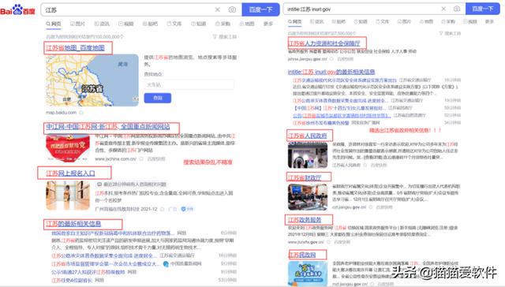
Task: Switch to 资讯 tab on the right page
Action: (x=316, y=21)
